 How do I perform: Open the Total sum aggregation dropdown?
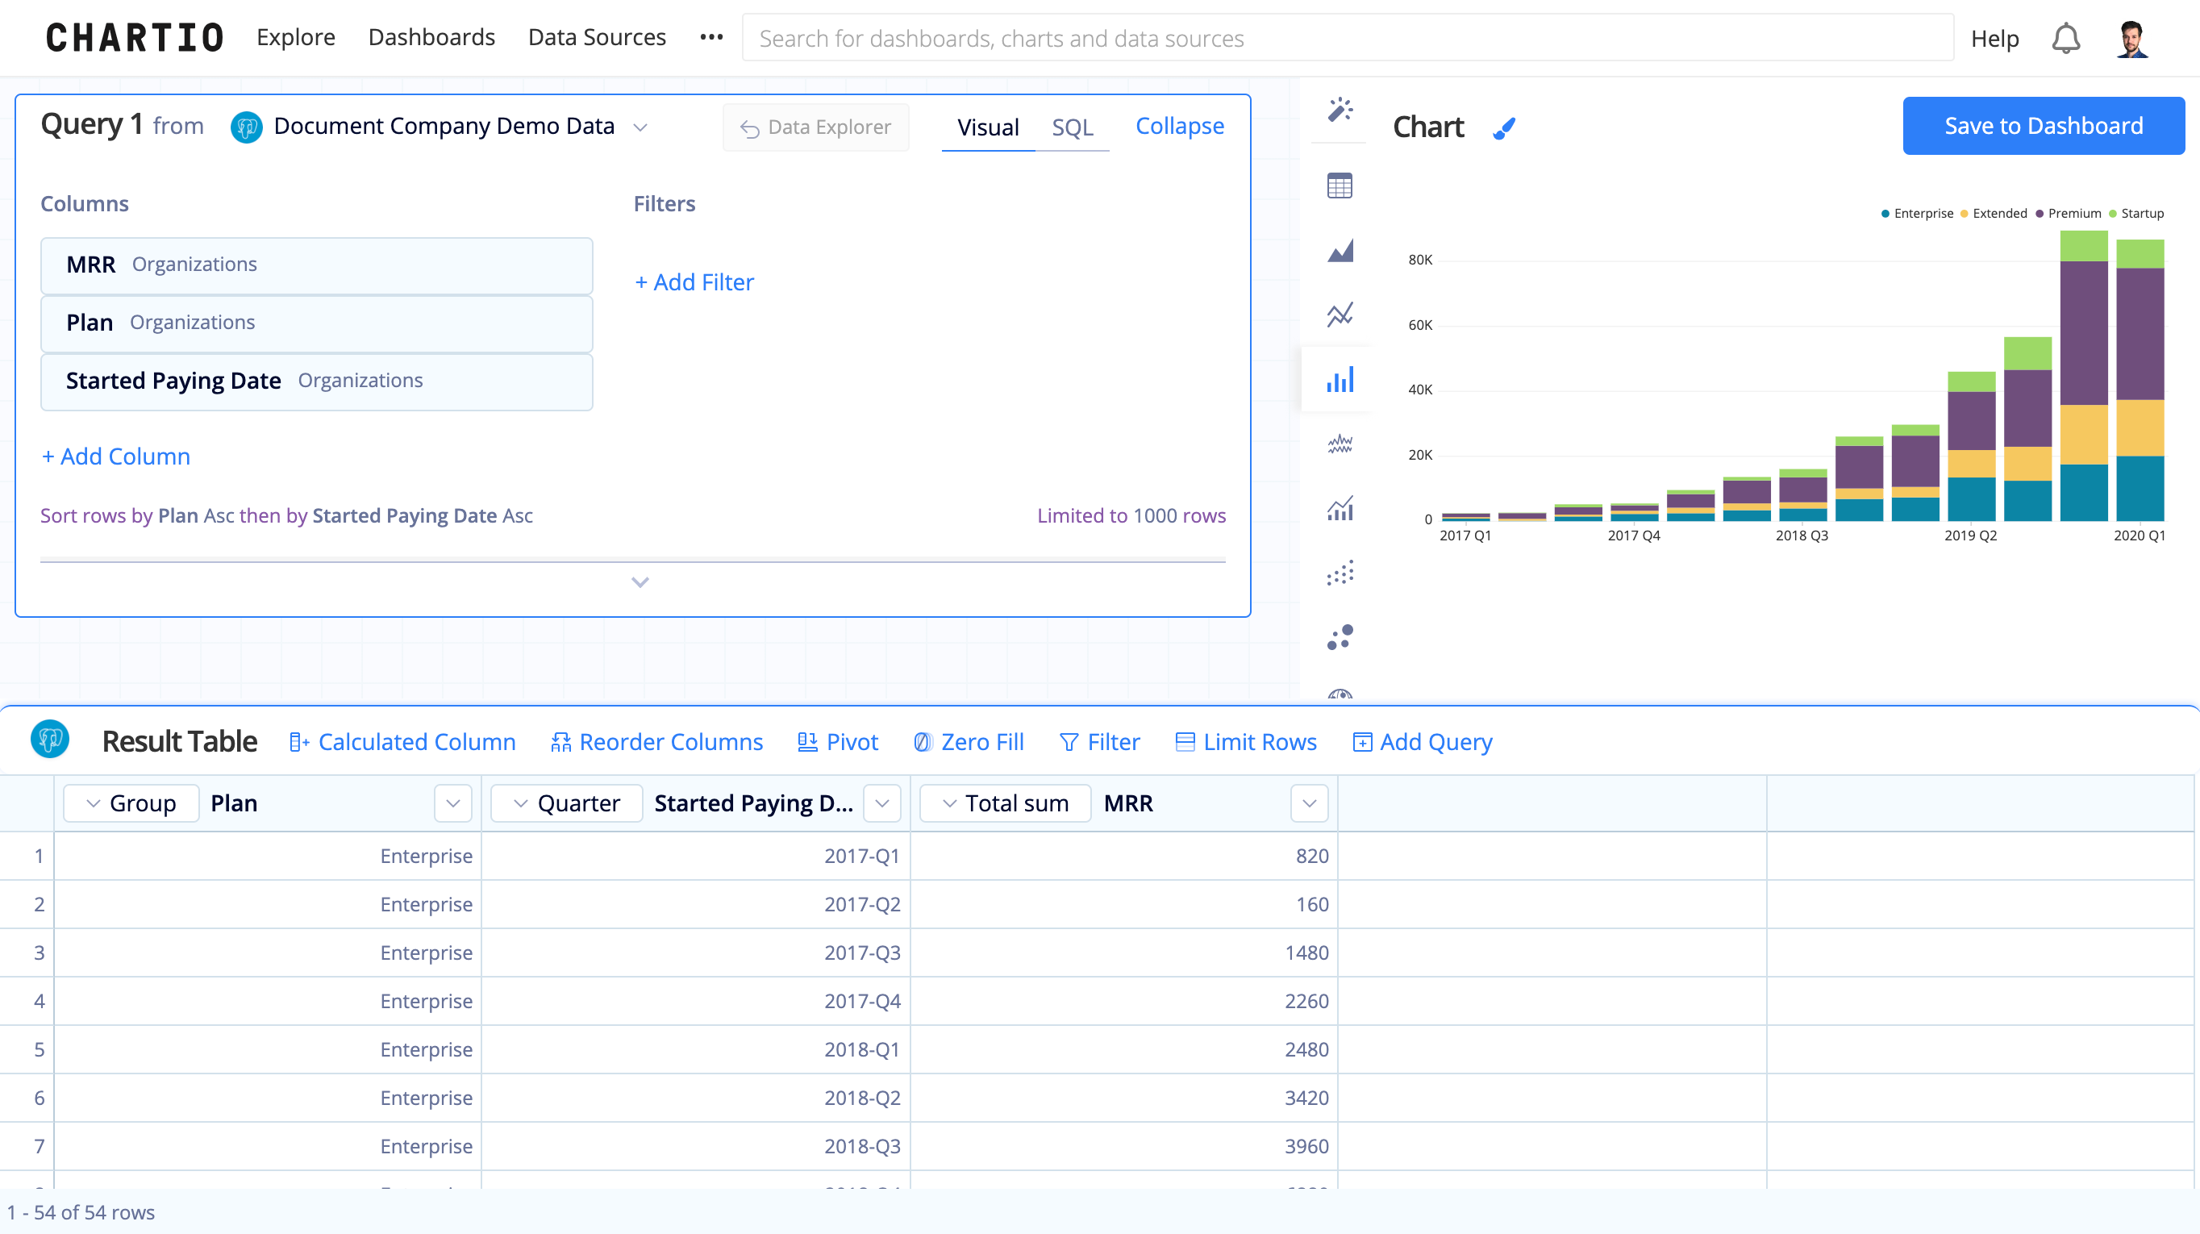coord(1005,803)
